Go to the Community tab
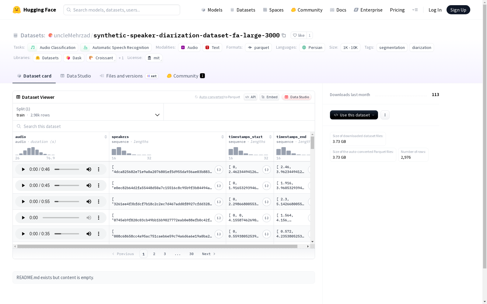This screenshot has width=487, height=304. pyautogui.click(x=186, y=76)
